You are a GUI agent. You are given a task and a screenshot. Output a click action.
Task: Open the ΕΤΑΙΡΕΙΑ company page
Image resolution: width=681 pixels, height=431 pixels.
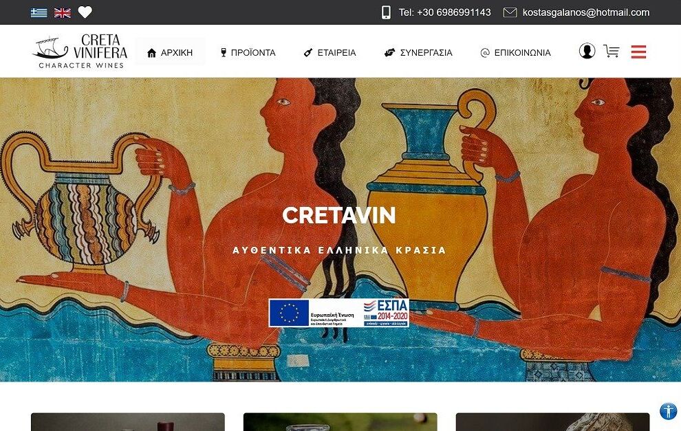tap(329, 52)
